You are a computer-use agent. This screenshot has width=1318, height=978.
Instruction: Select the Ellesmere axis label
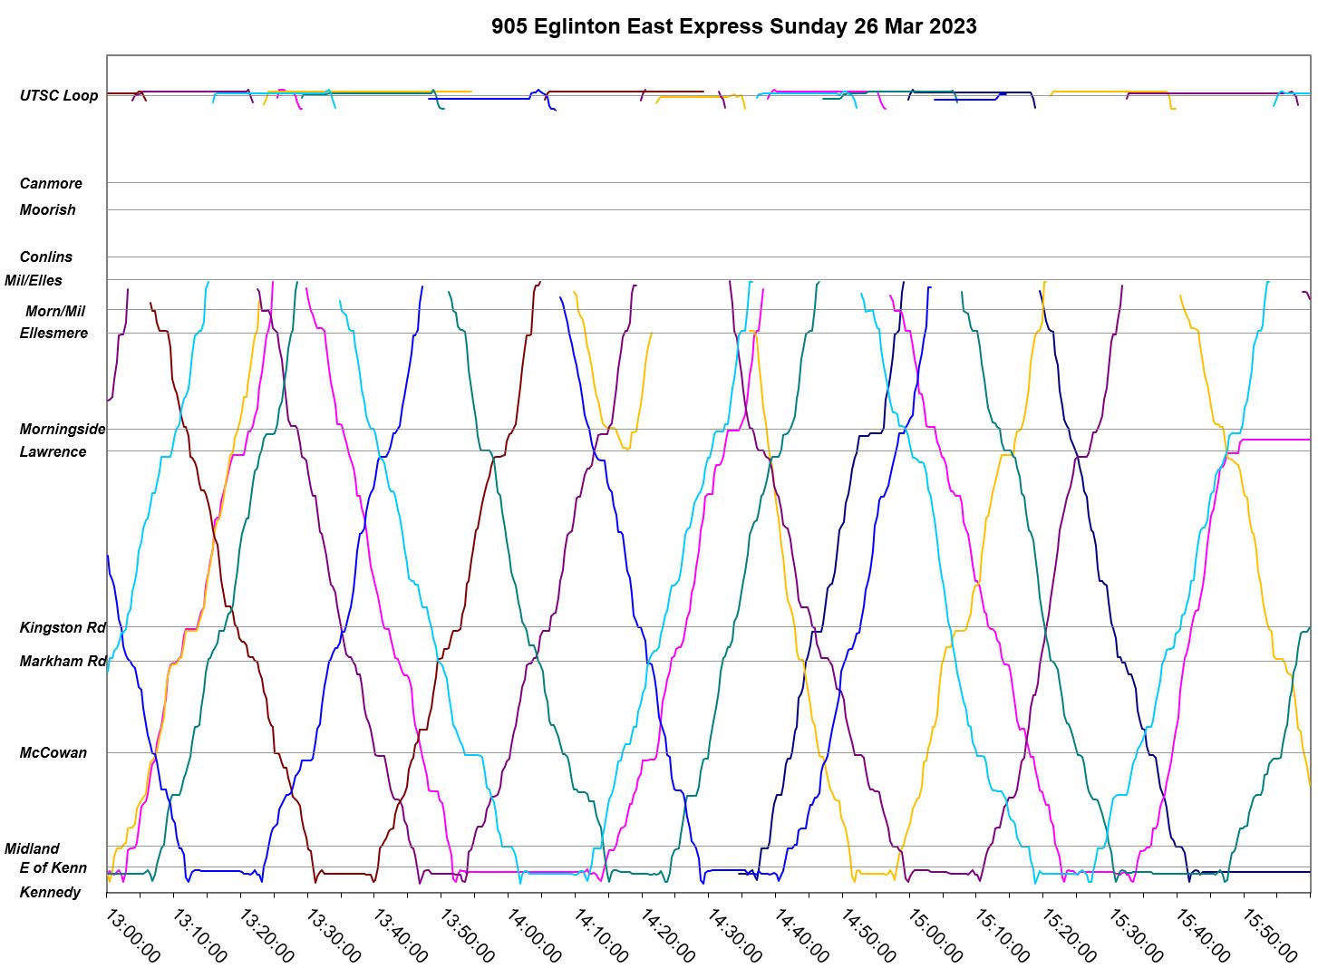[54, 333]
